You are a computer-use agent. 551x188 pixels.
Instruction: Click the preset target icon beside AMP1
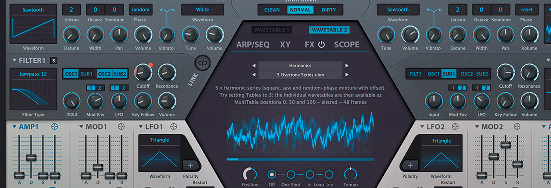[54, 127]
